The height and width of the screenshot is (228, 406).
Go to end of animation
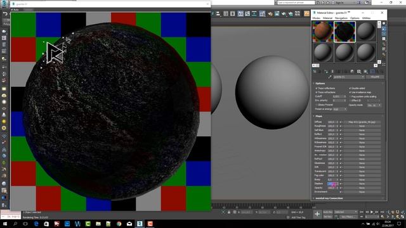382,212
